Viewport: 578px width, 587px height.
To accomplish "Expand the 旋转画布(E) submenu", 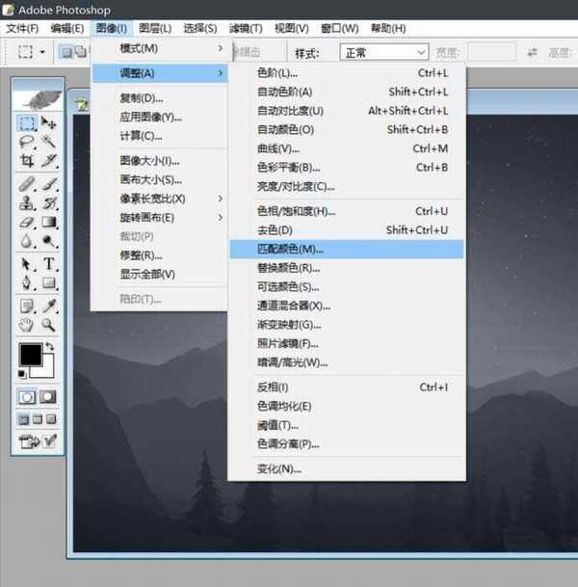I will [160, 218].
